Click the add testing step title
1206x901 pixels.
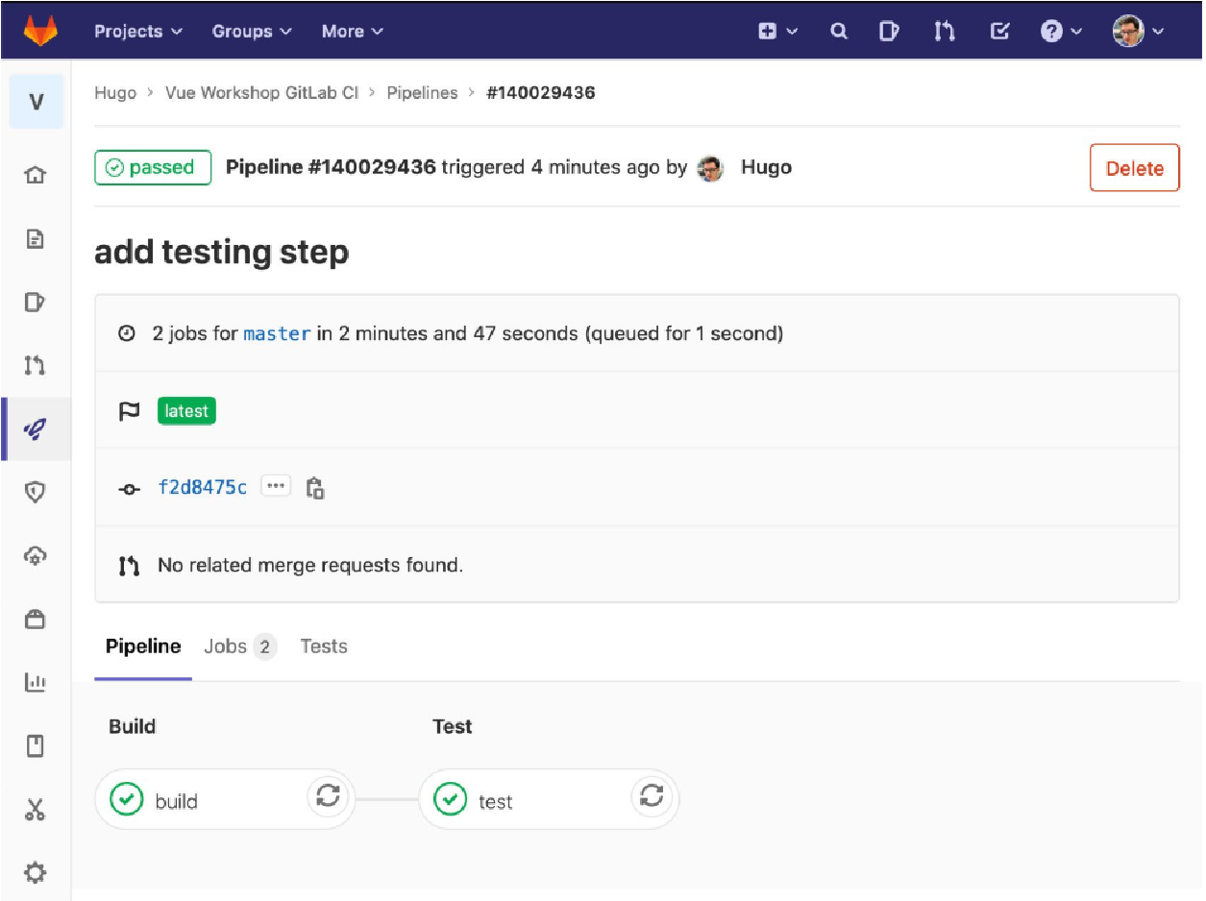coord(222,253)
